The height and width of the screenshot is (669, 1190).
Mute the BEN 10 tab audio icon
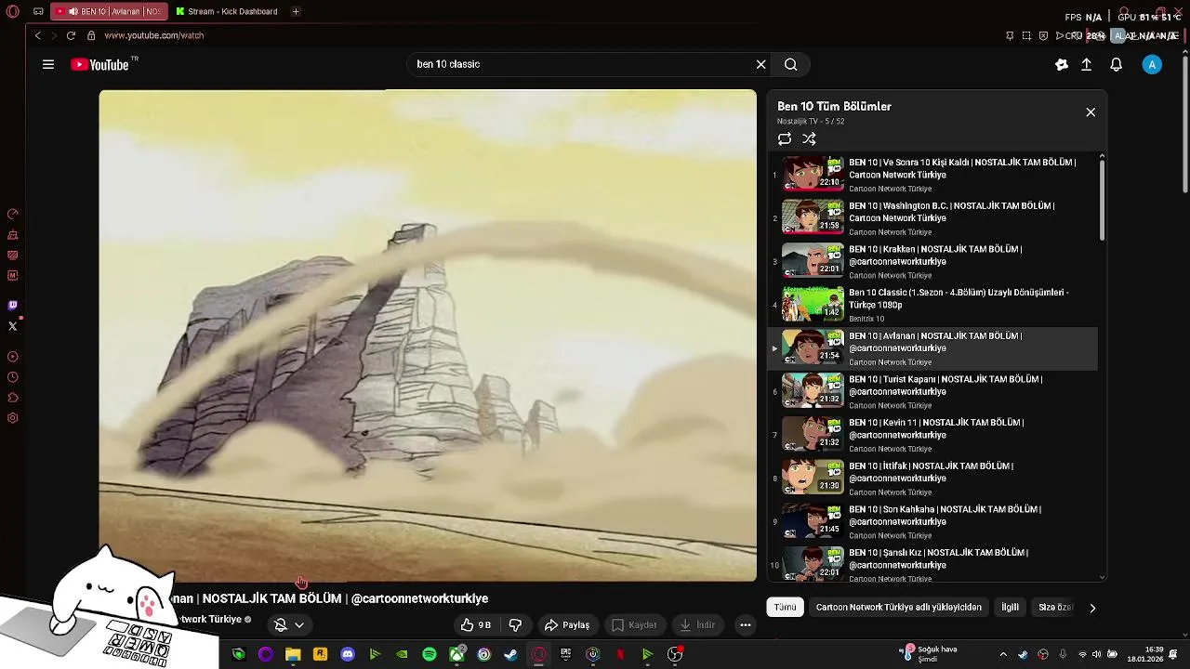point(73,12)
